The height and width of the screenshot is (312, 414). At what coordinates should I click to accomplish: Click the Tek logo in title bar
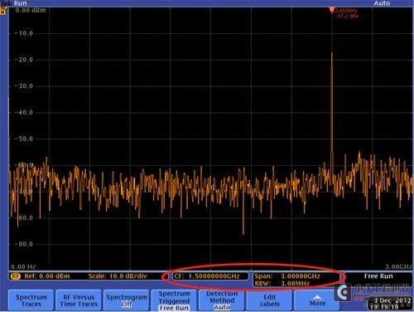tap(6, 3)
